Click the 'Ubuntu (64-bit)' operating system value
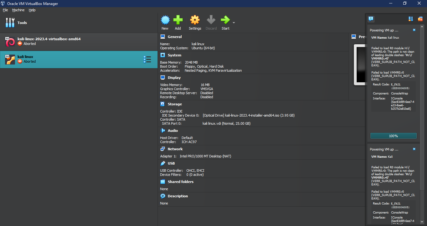 [203, 48]
